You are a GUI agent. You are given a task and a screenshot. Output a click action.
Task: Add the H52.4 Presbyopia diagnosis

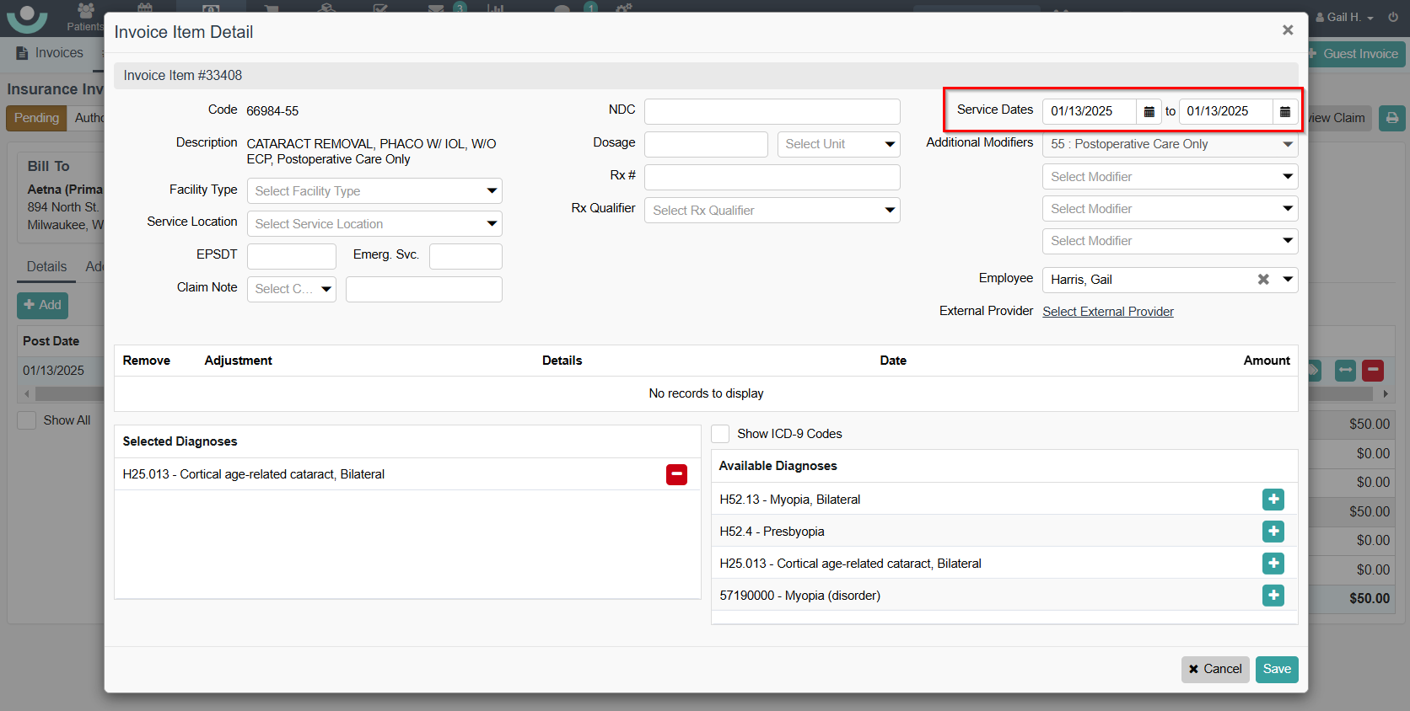(1273, 532)
